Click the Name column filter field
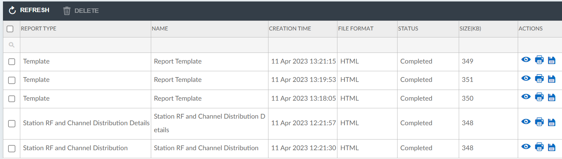The width and height of the screenshot is (562, 159). click(x=209, y=45)
